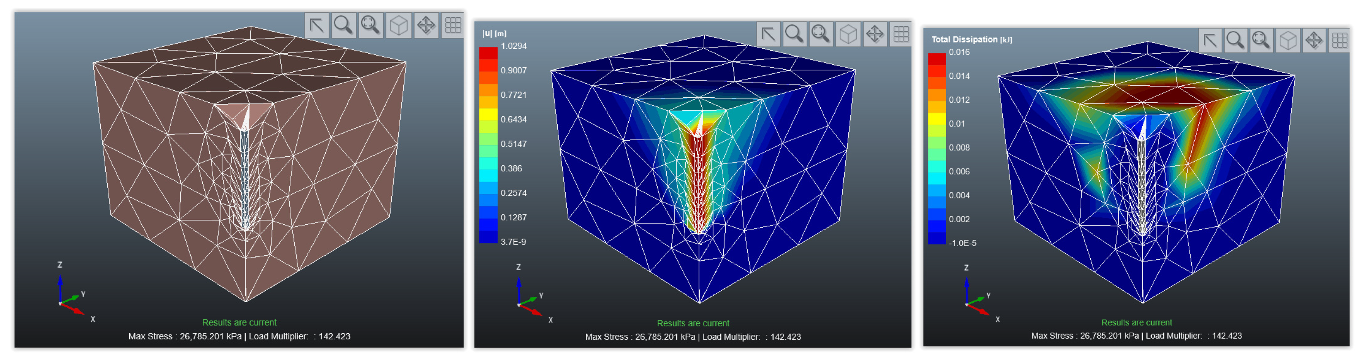Activate zoom extents in mesh view
Screen dimensions: 1359x360
click(x=371, y=25)
